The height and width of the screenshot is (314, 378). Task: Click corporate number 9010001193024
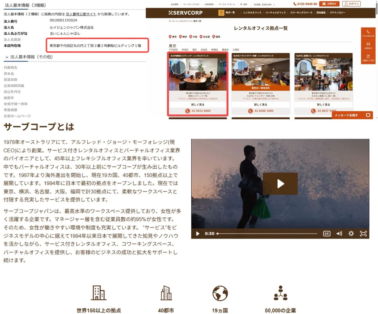click(63, 20)
